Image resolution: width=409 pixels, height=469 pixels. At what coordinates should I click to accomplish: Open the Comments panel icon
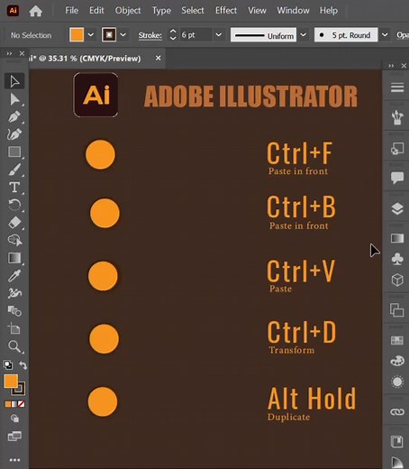397,178
